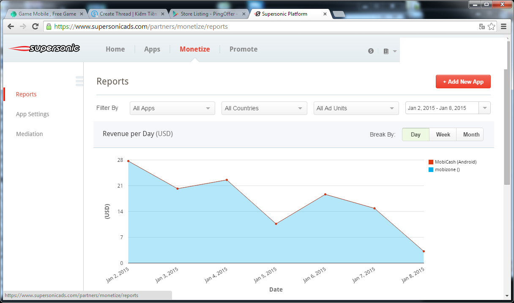Click the Jan 6, 2015 data point
The image size is (514, 303).
click(325, 194)
